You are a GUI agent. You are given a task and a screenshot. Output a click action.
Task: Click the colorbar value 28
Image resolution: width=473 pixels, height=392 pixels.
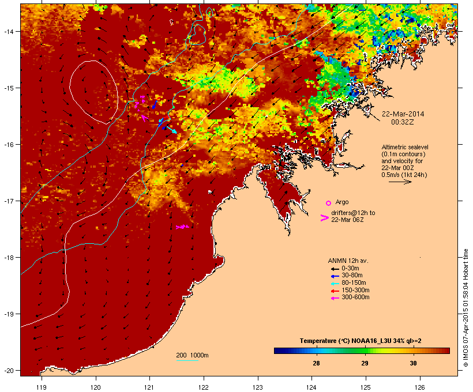pyautogui.click(x=316, y=363)
